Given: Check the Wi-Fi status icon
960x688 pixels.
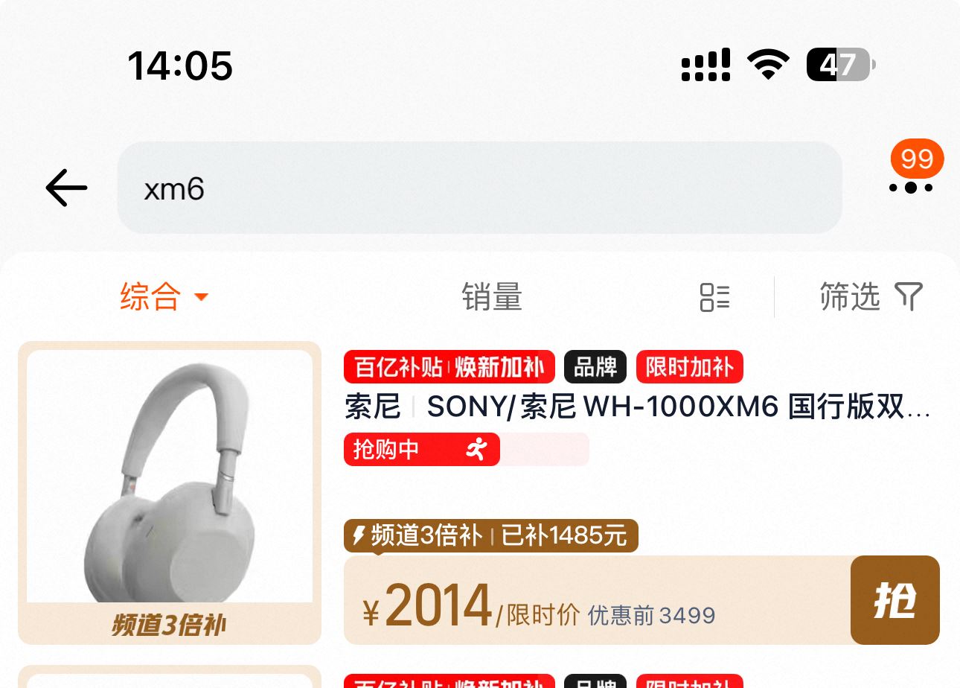Looking at the screenshot, I should point(768,65).
